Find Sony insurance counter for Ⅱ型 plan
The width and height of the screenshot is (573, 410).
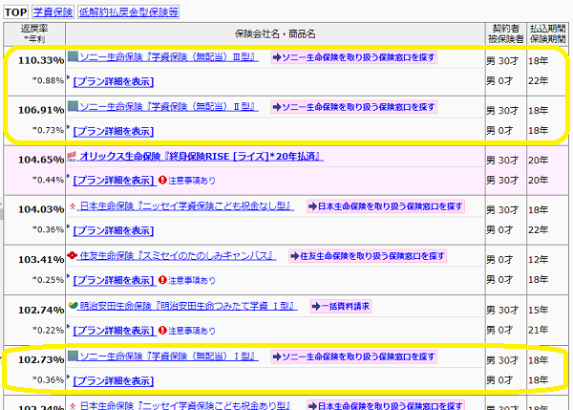353,107
